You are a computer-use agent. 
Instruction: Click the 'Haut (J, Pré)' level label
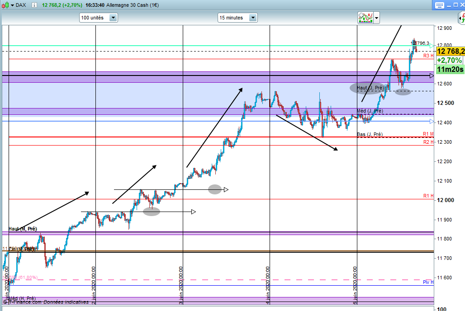370,88
